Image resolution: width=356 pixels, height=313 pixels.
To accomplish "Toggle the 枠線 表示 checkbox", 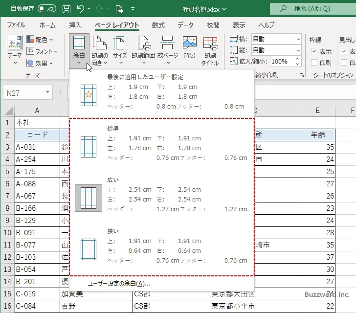I will point(314,51).
